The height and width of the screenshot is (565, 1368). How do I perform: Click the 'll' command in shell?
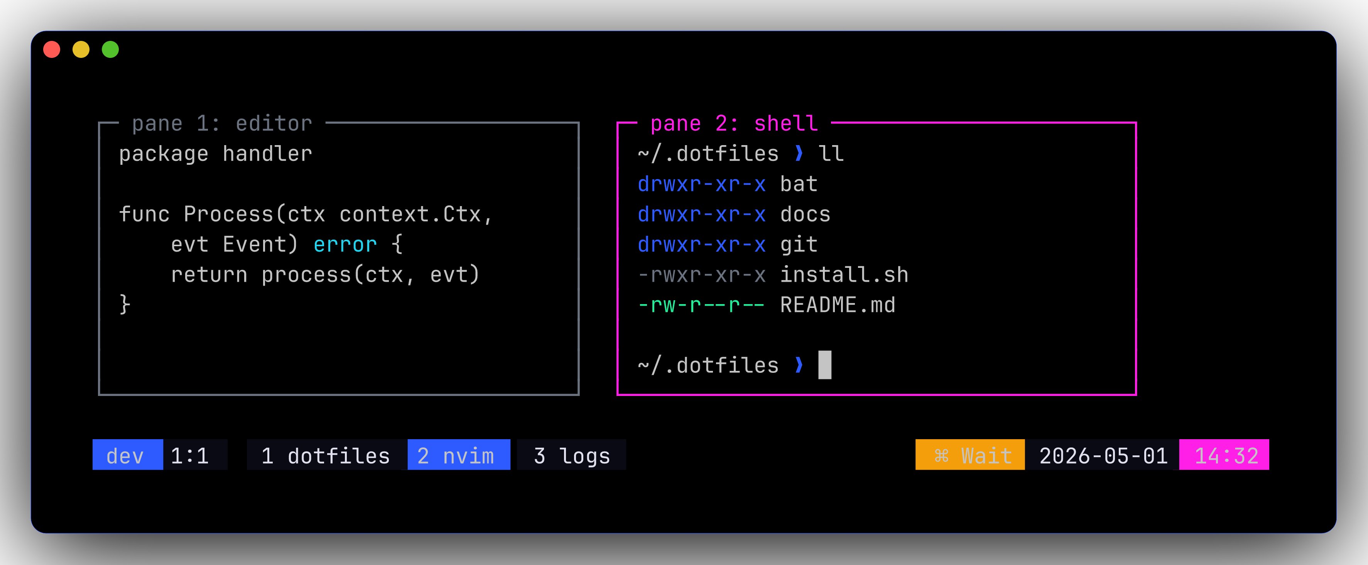coord(831,154)
